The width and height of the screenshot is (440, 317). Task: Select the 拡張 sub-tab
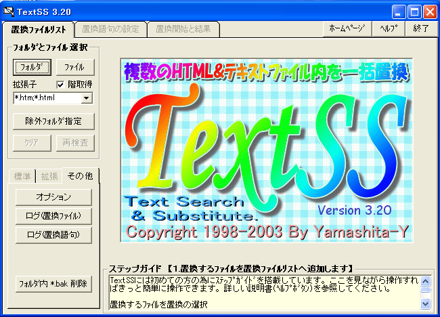[49, 177]
